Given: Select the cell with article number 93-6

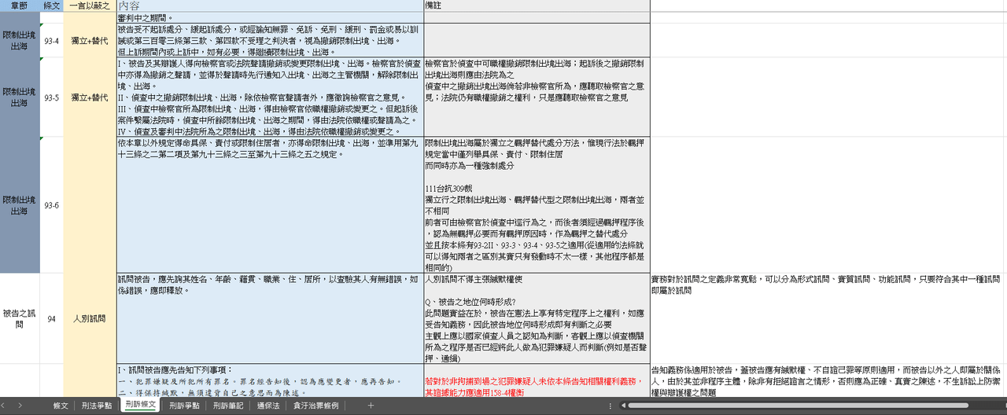Looking at the screenshot, I should [51, 205].
